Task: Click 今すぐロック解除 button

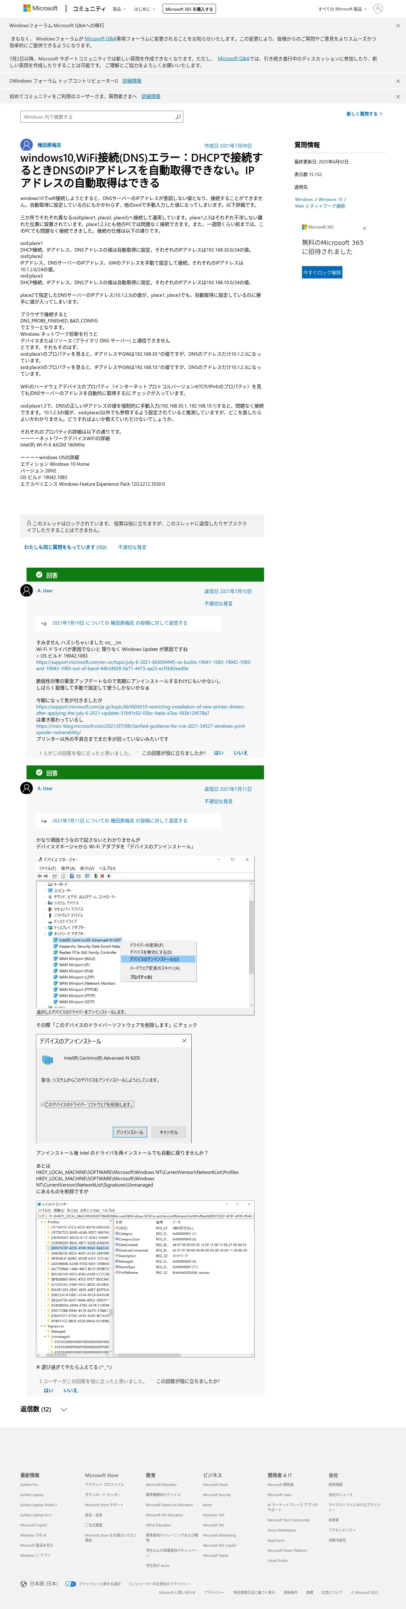Action: point(322,272)
